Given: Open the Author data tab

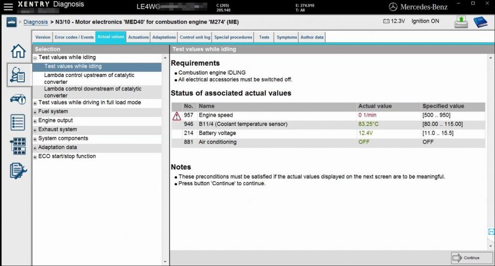Looking at the screenshot, I should 312,37.
